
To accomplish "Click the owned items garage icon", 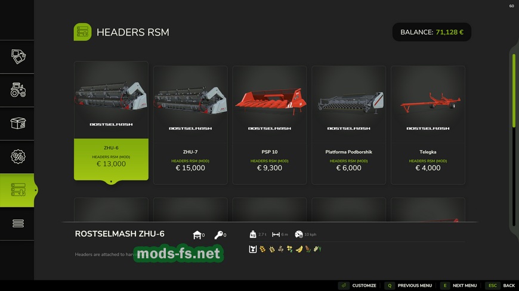I will [197, 235].
